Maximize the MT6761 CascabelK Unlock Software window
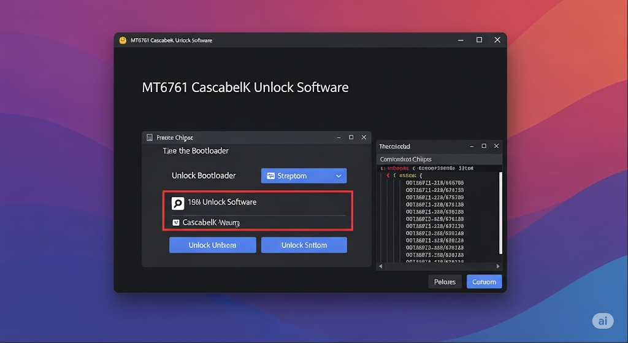 point(479,40)
